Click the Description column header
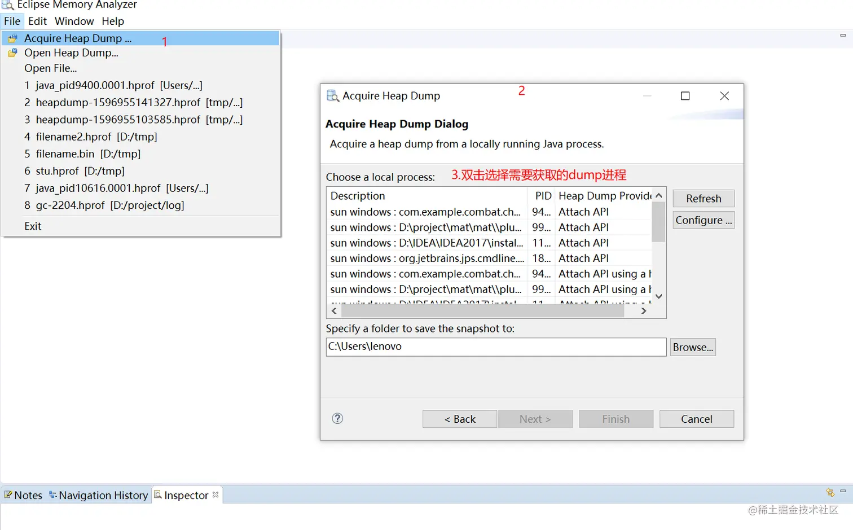 tap(426, 196)
